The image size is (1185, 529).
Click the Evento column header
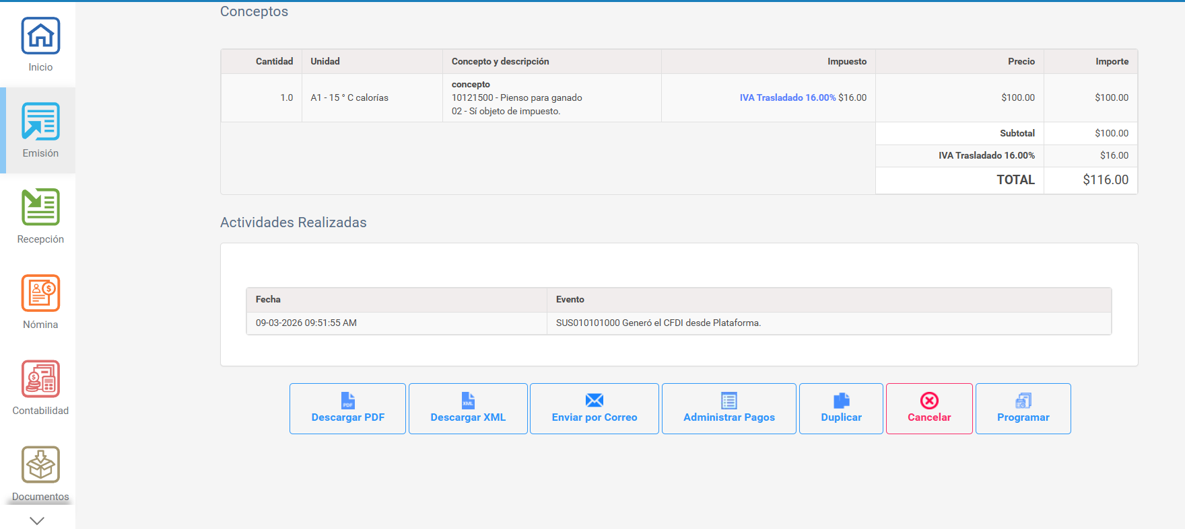click(x=570, y=300)
